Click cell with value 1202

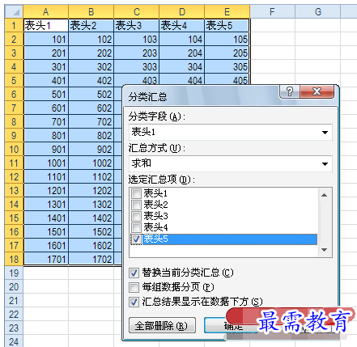[91, 191]
